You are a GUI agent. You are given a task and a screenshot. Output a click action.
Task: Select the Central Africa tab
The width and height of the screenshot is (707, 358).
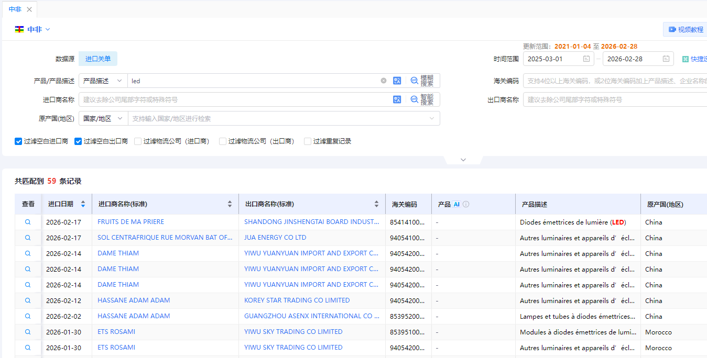[15, 9]
